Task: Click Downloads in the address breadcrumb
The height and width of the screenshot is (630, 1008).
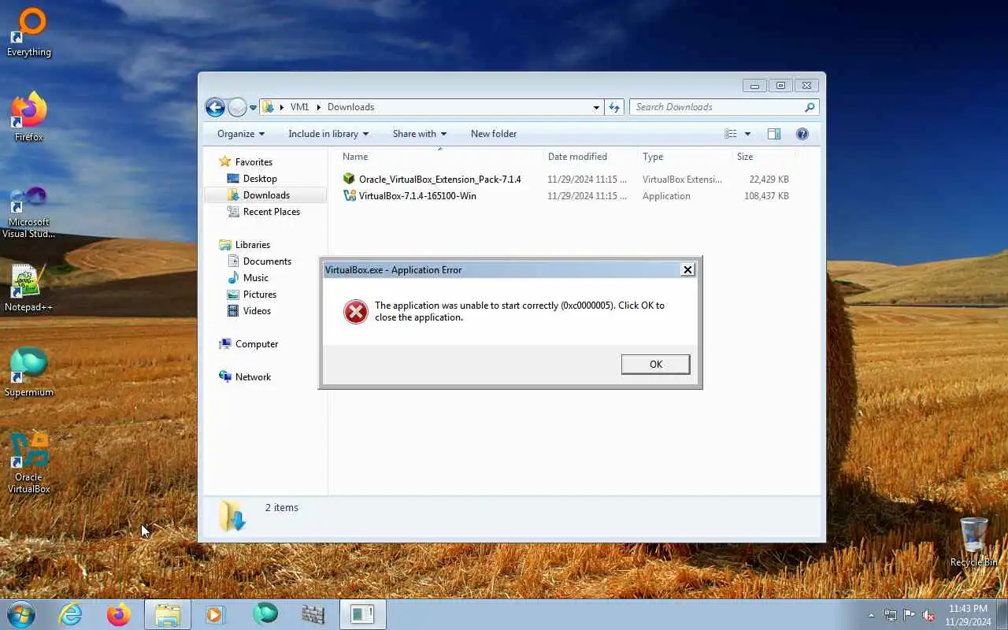Action: [350, 107]
